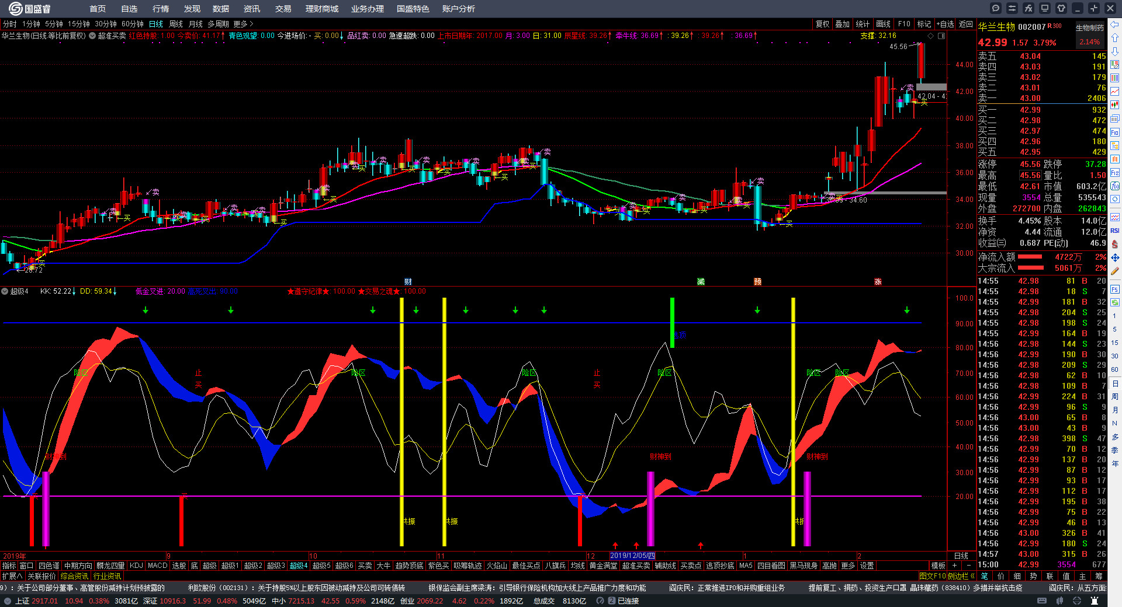Click the + zoom in chart button
The height and width of the screenshot is (607, 1122).
click(x=955, y=565)
